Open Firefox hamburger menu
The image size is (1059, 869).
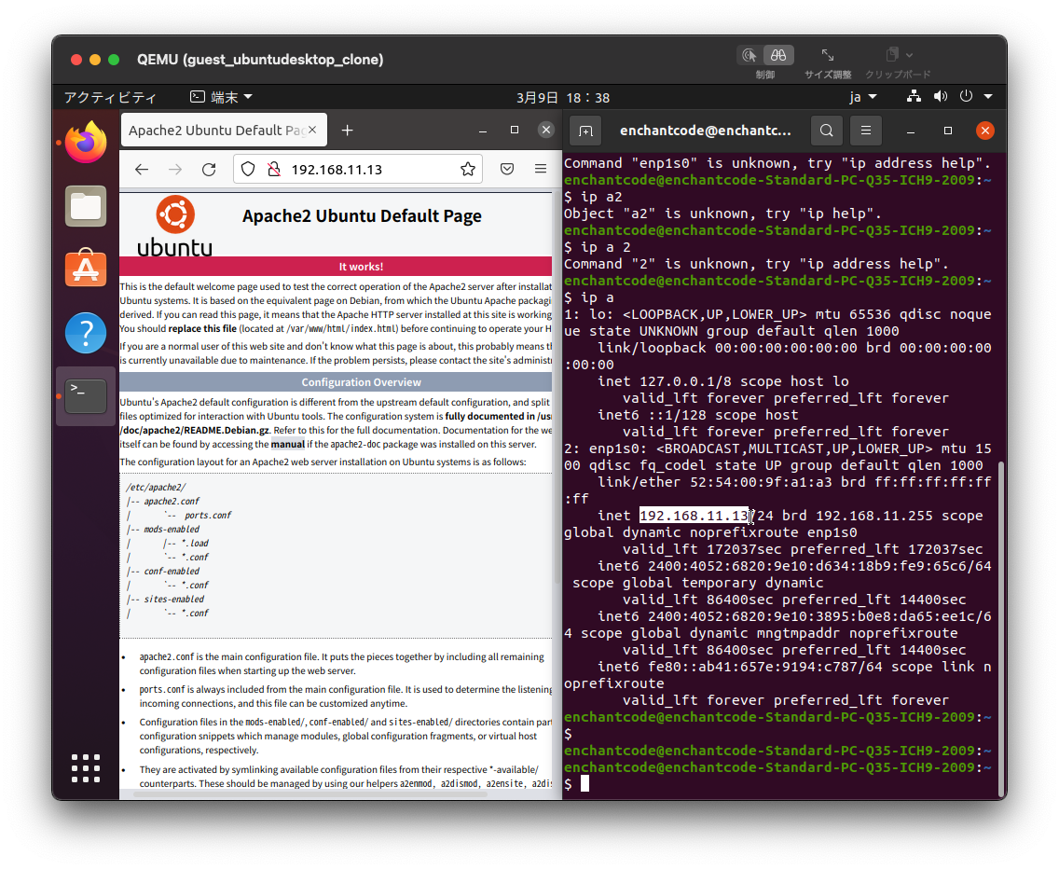541,169
